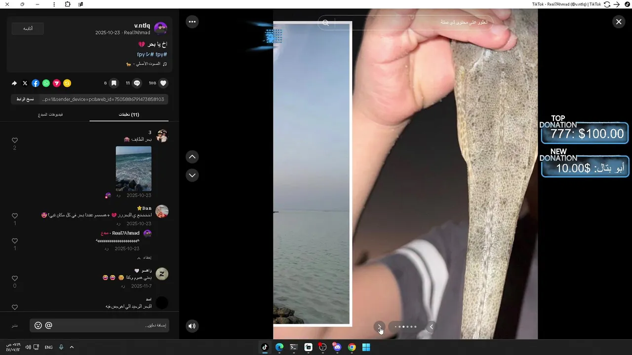Reply to Dan's comment
This screenshot has height=355, width=632.
118,224
